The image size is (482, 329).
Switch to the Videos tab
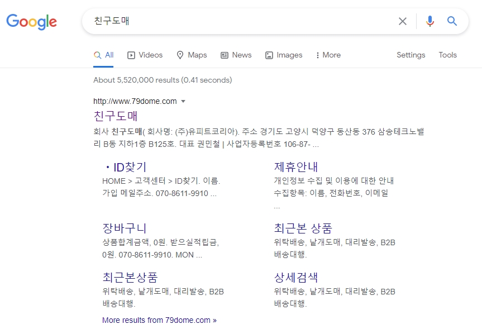[x=145, y=55]
